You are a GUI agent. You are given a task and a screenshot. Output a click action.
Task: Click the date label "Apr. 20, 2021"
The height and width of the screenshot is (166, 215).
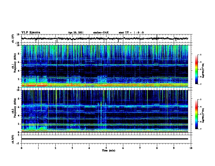click(x=76, y=33)
